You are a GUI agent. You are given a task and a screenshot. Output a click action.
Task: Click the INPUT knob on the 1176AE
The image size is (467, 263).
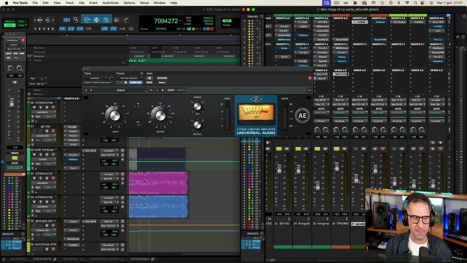[x=115, y=116]
